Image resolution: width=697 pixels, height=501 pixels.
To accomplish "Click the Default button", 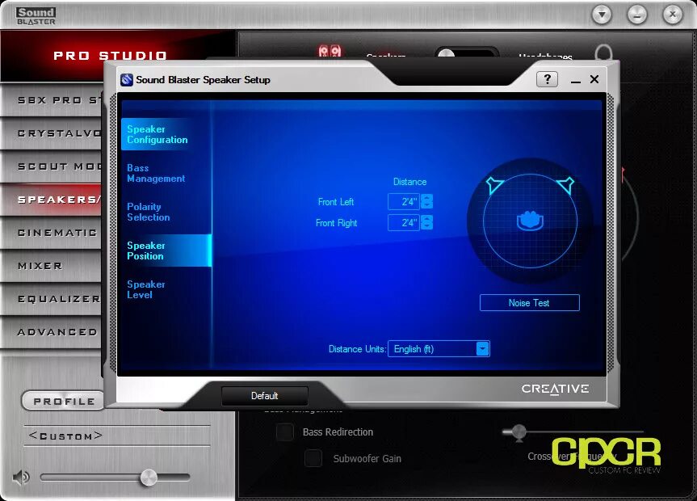I will [264, 396].
